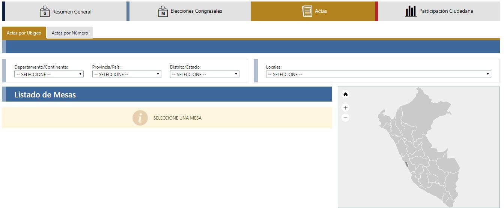Expand the Locales dropdown list

click(378, 74)
